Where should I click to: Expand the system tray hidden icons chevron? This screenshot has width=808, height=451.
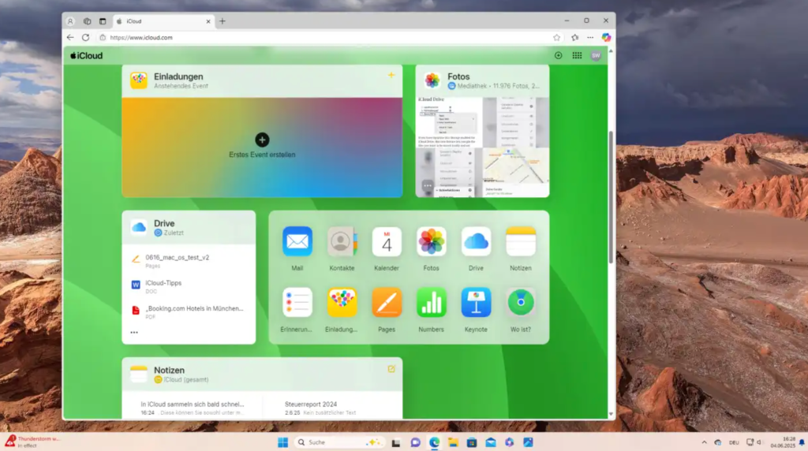704,442
